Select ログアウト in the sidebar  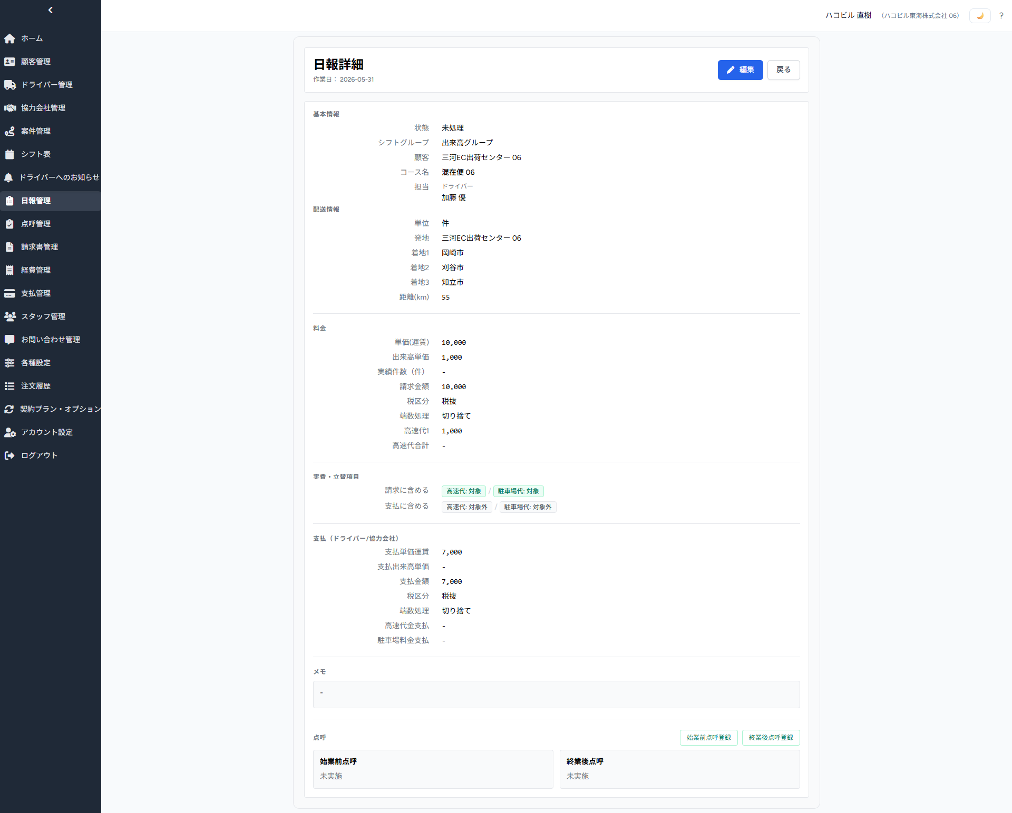(51, 455)
